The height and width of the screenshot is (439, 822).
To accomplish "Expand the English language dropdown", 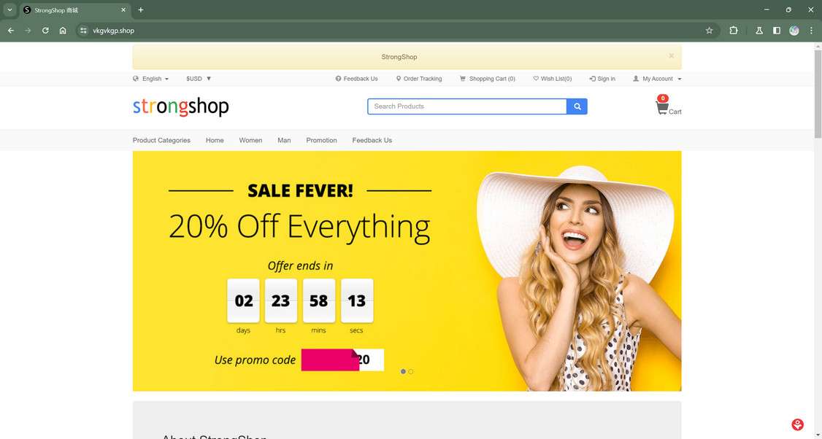I will coord(151,79).
